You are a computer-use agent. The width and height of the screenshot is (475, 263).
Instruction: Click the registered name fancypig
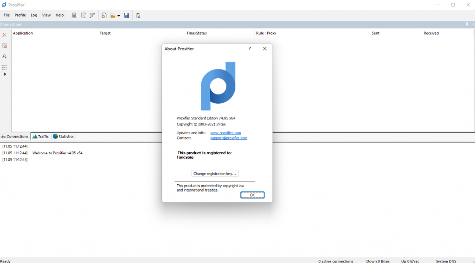185,157
